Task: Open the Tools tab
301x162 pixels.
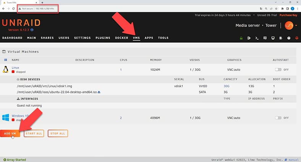Action: point(163,38)
